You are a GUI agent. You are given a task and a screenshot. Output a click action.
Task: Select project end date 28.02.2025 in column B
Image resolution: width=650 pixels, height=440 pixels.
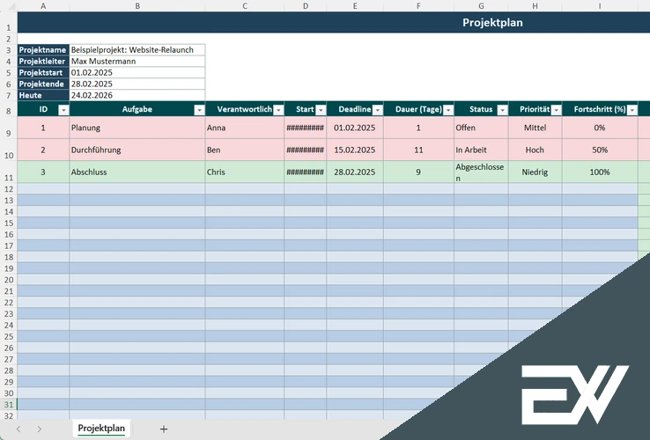(137, 84)
